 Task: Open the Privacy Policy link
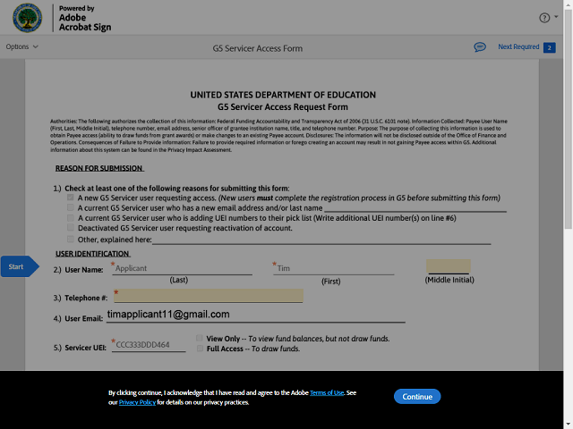tap(137, 402)
